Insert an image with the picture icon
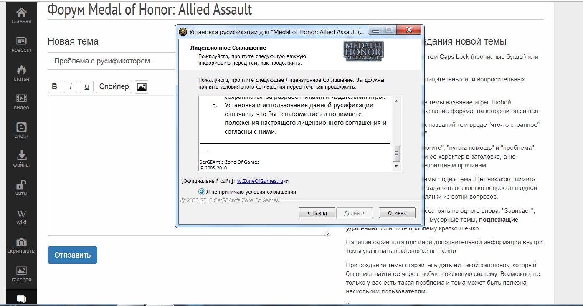Viewport: 583px width, 306px height. pos(142,87)
